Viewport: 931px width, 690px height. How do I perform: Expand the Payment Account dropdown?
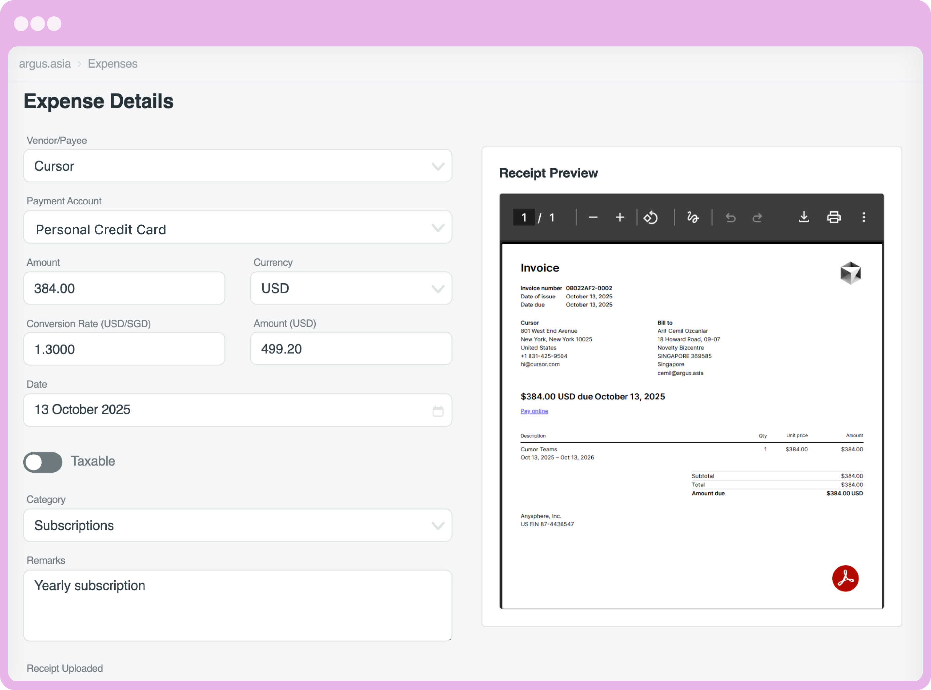(438, 227)
